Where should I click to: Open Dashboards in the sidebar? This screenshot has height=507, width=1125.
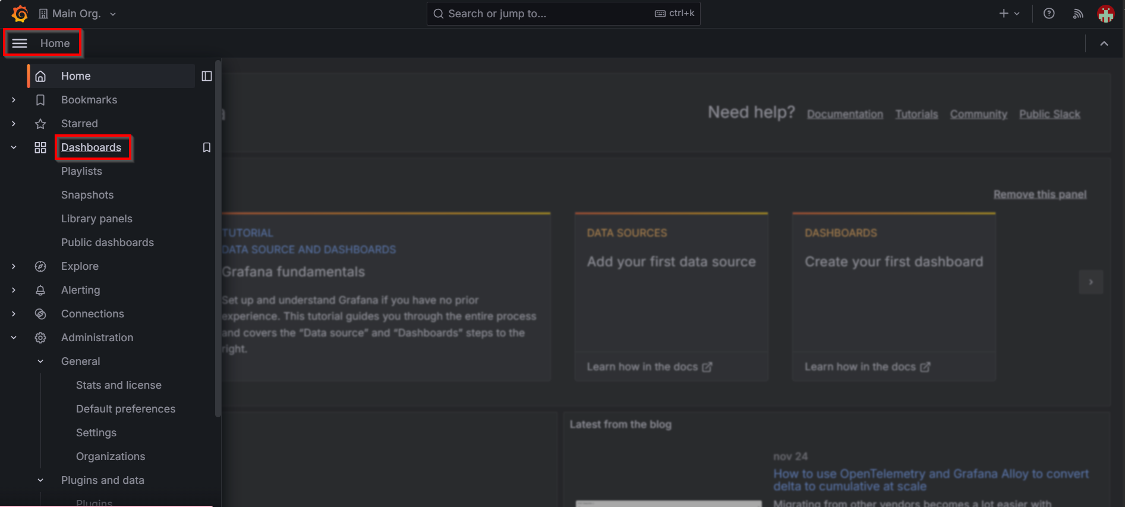pos(91,147)
